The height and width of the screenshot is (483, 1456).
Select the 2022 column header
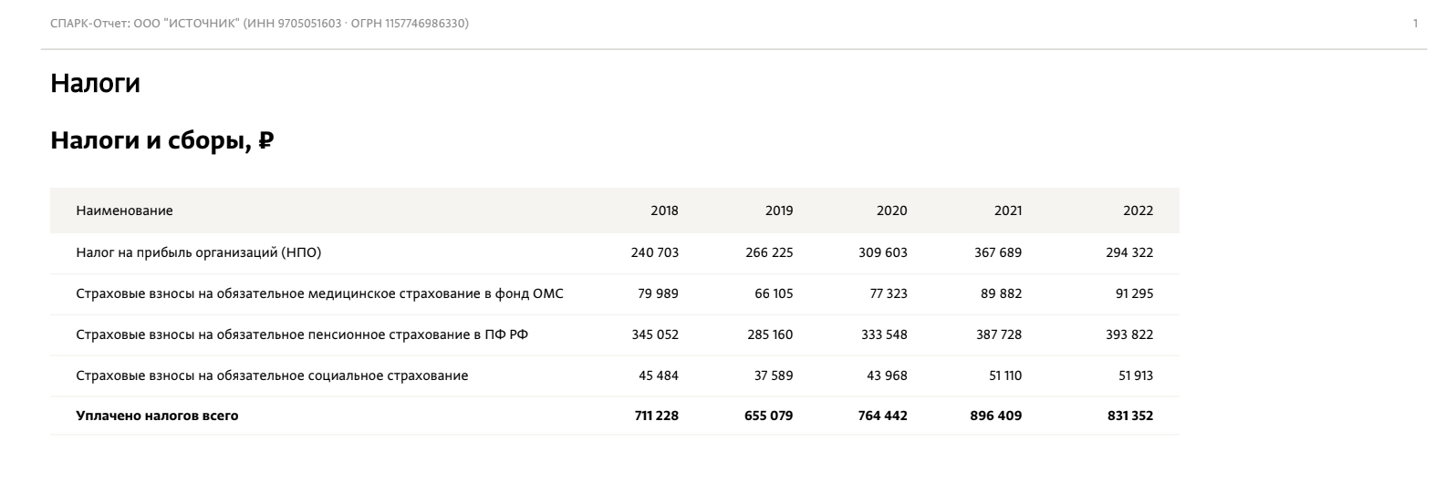pos(1139,211)
